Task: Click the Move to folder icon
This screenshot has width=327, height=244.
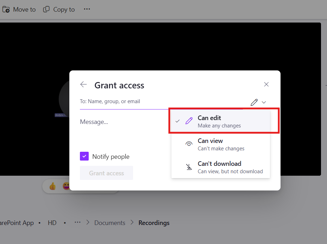Action: coord(6,10)
